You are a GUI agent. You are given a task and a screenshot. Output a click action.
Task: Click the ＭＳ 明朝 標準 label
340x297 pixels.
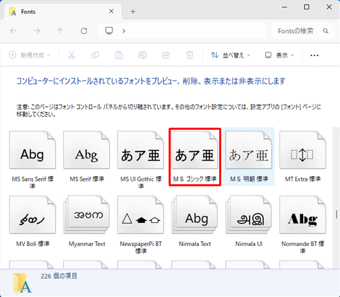tap(249, 179)
